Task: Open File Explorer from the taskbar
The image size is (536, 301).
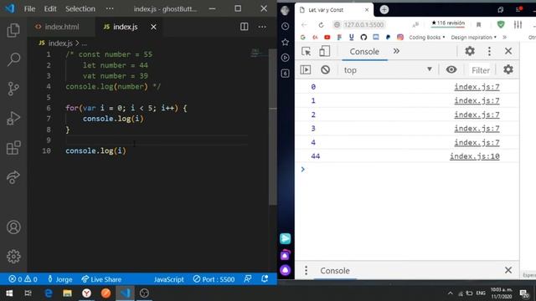Action: (67, 293)
